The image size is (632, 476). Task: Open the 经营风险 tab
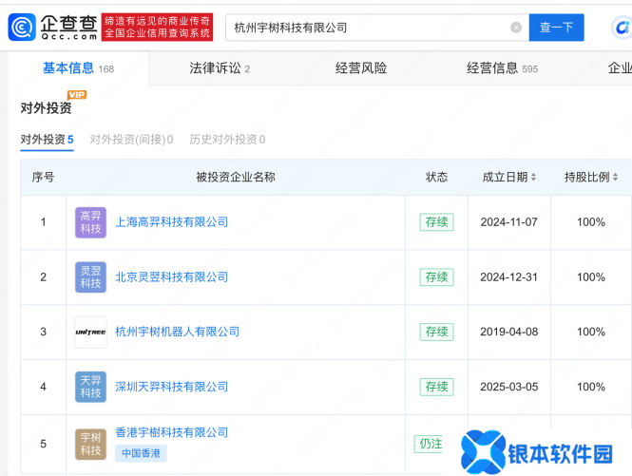point(360,68)
